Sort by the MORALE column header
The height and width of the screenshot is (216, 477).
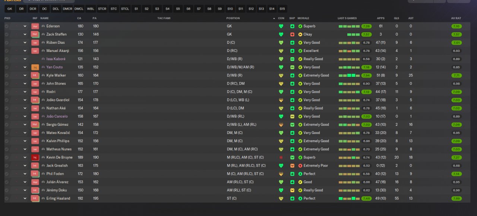pyautogui.click(x=303, y=18)
